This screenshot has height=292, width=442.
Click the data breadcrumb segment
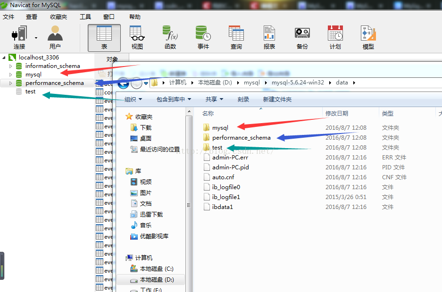[x=342, y=82]
